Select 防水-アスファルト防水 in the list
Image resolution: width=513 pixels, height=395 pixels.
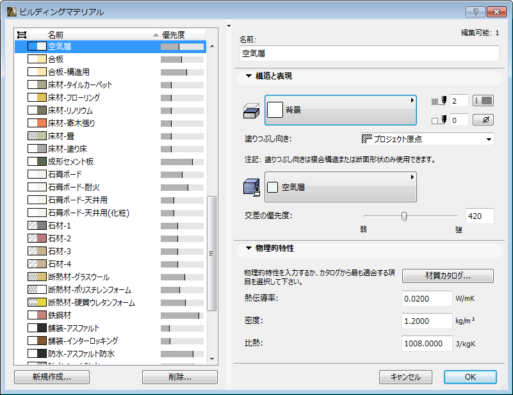pyautogui.click(x=110, y=353)
